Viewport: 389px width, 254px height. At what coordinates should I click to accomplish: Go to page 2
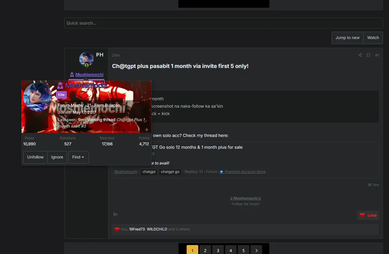point(205,250)
